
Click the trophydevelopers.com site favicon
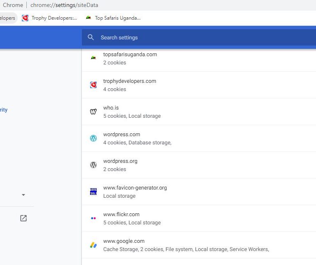coord(93,85)
